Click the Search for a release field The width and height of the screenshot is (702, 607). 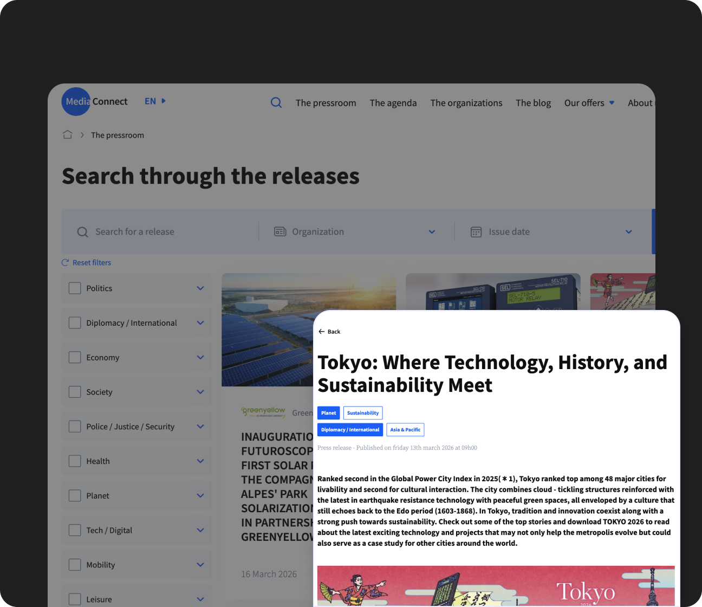point(162,232)
